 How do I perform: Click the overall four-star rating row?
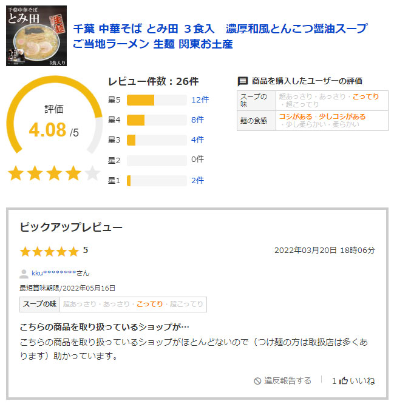(x=54, y=173)
